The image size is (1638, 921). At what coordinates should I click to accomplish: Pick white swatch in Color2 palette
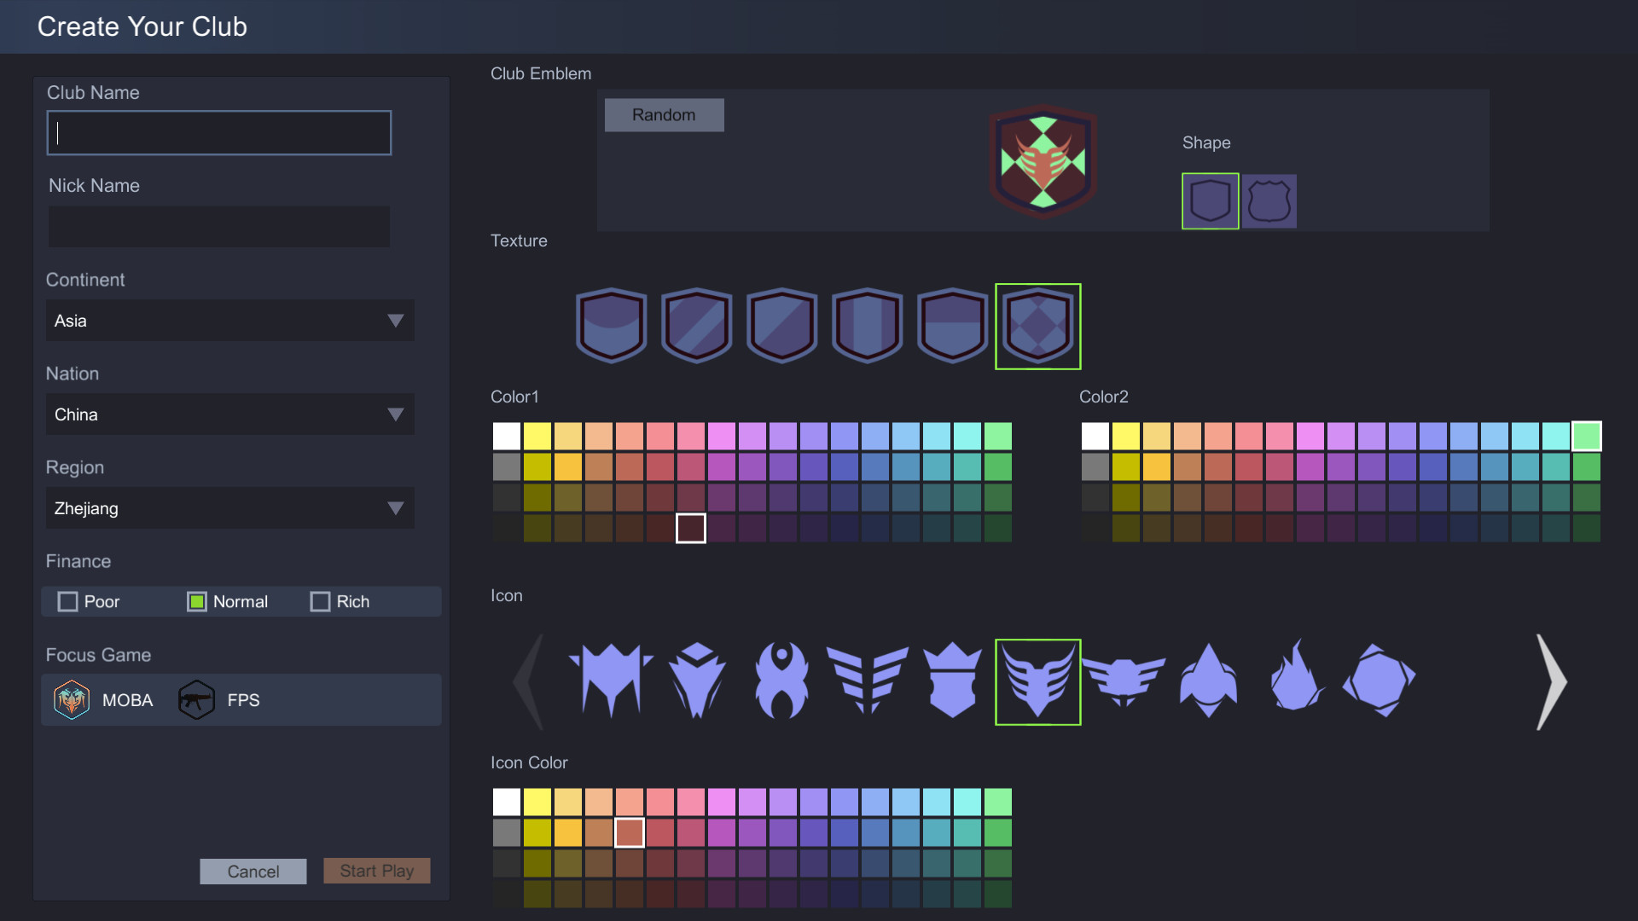(1095, 437)
